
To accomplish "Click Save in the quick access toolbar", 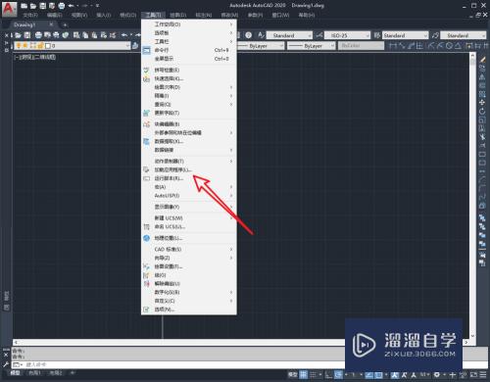I will [x=43, y=6].
